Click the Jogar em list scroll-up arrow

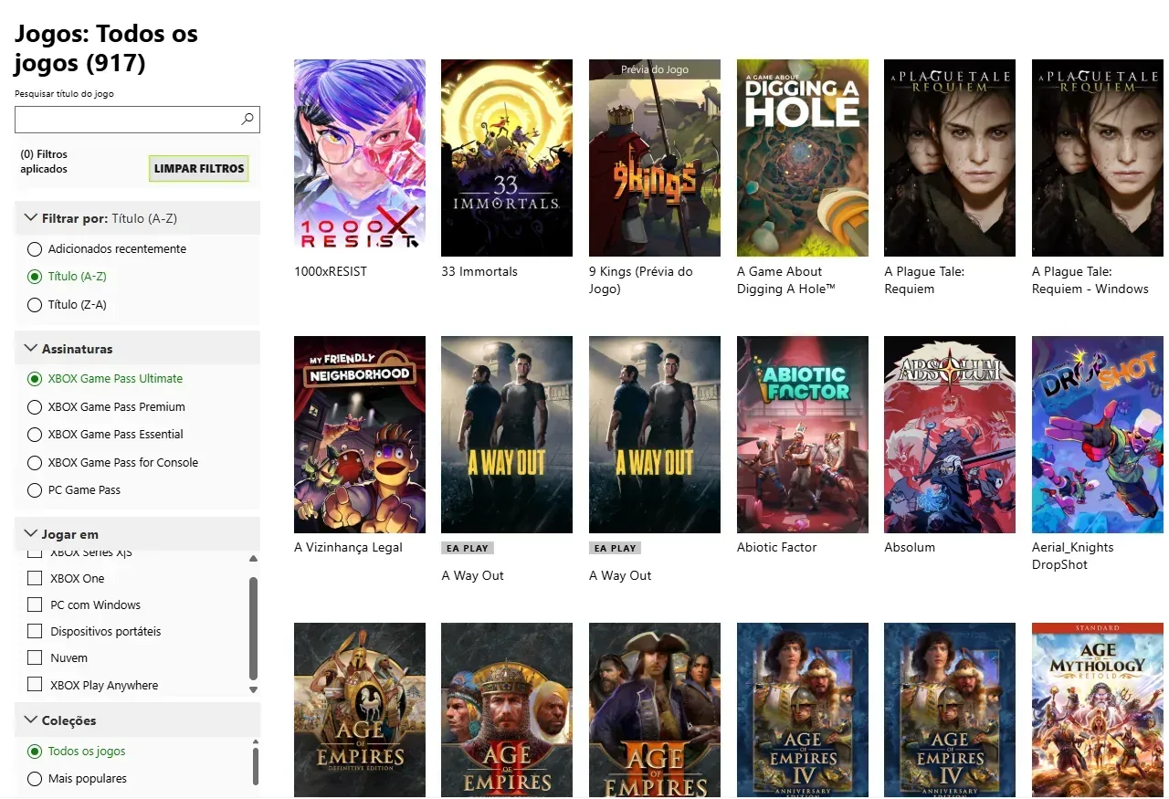(253, 559)
